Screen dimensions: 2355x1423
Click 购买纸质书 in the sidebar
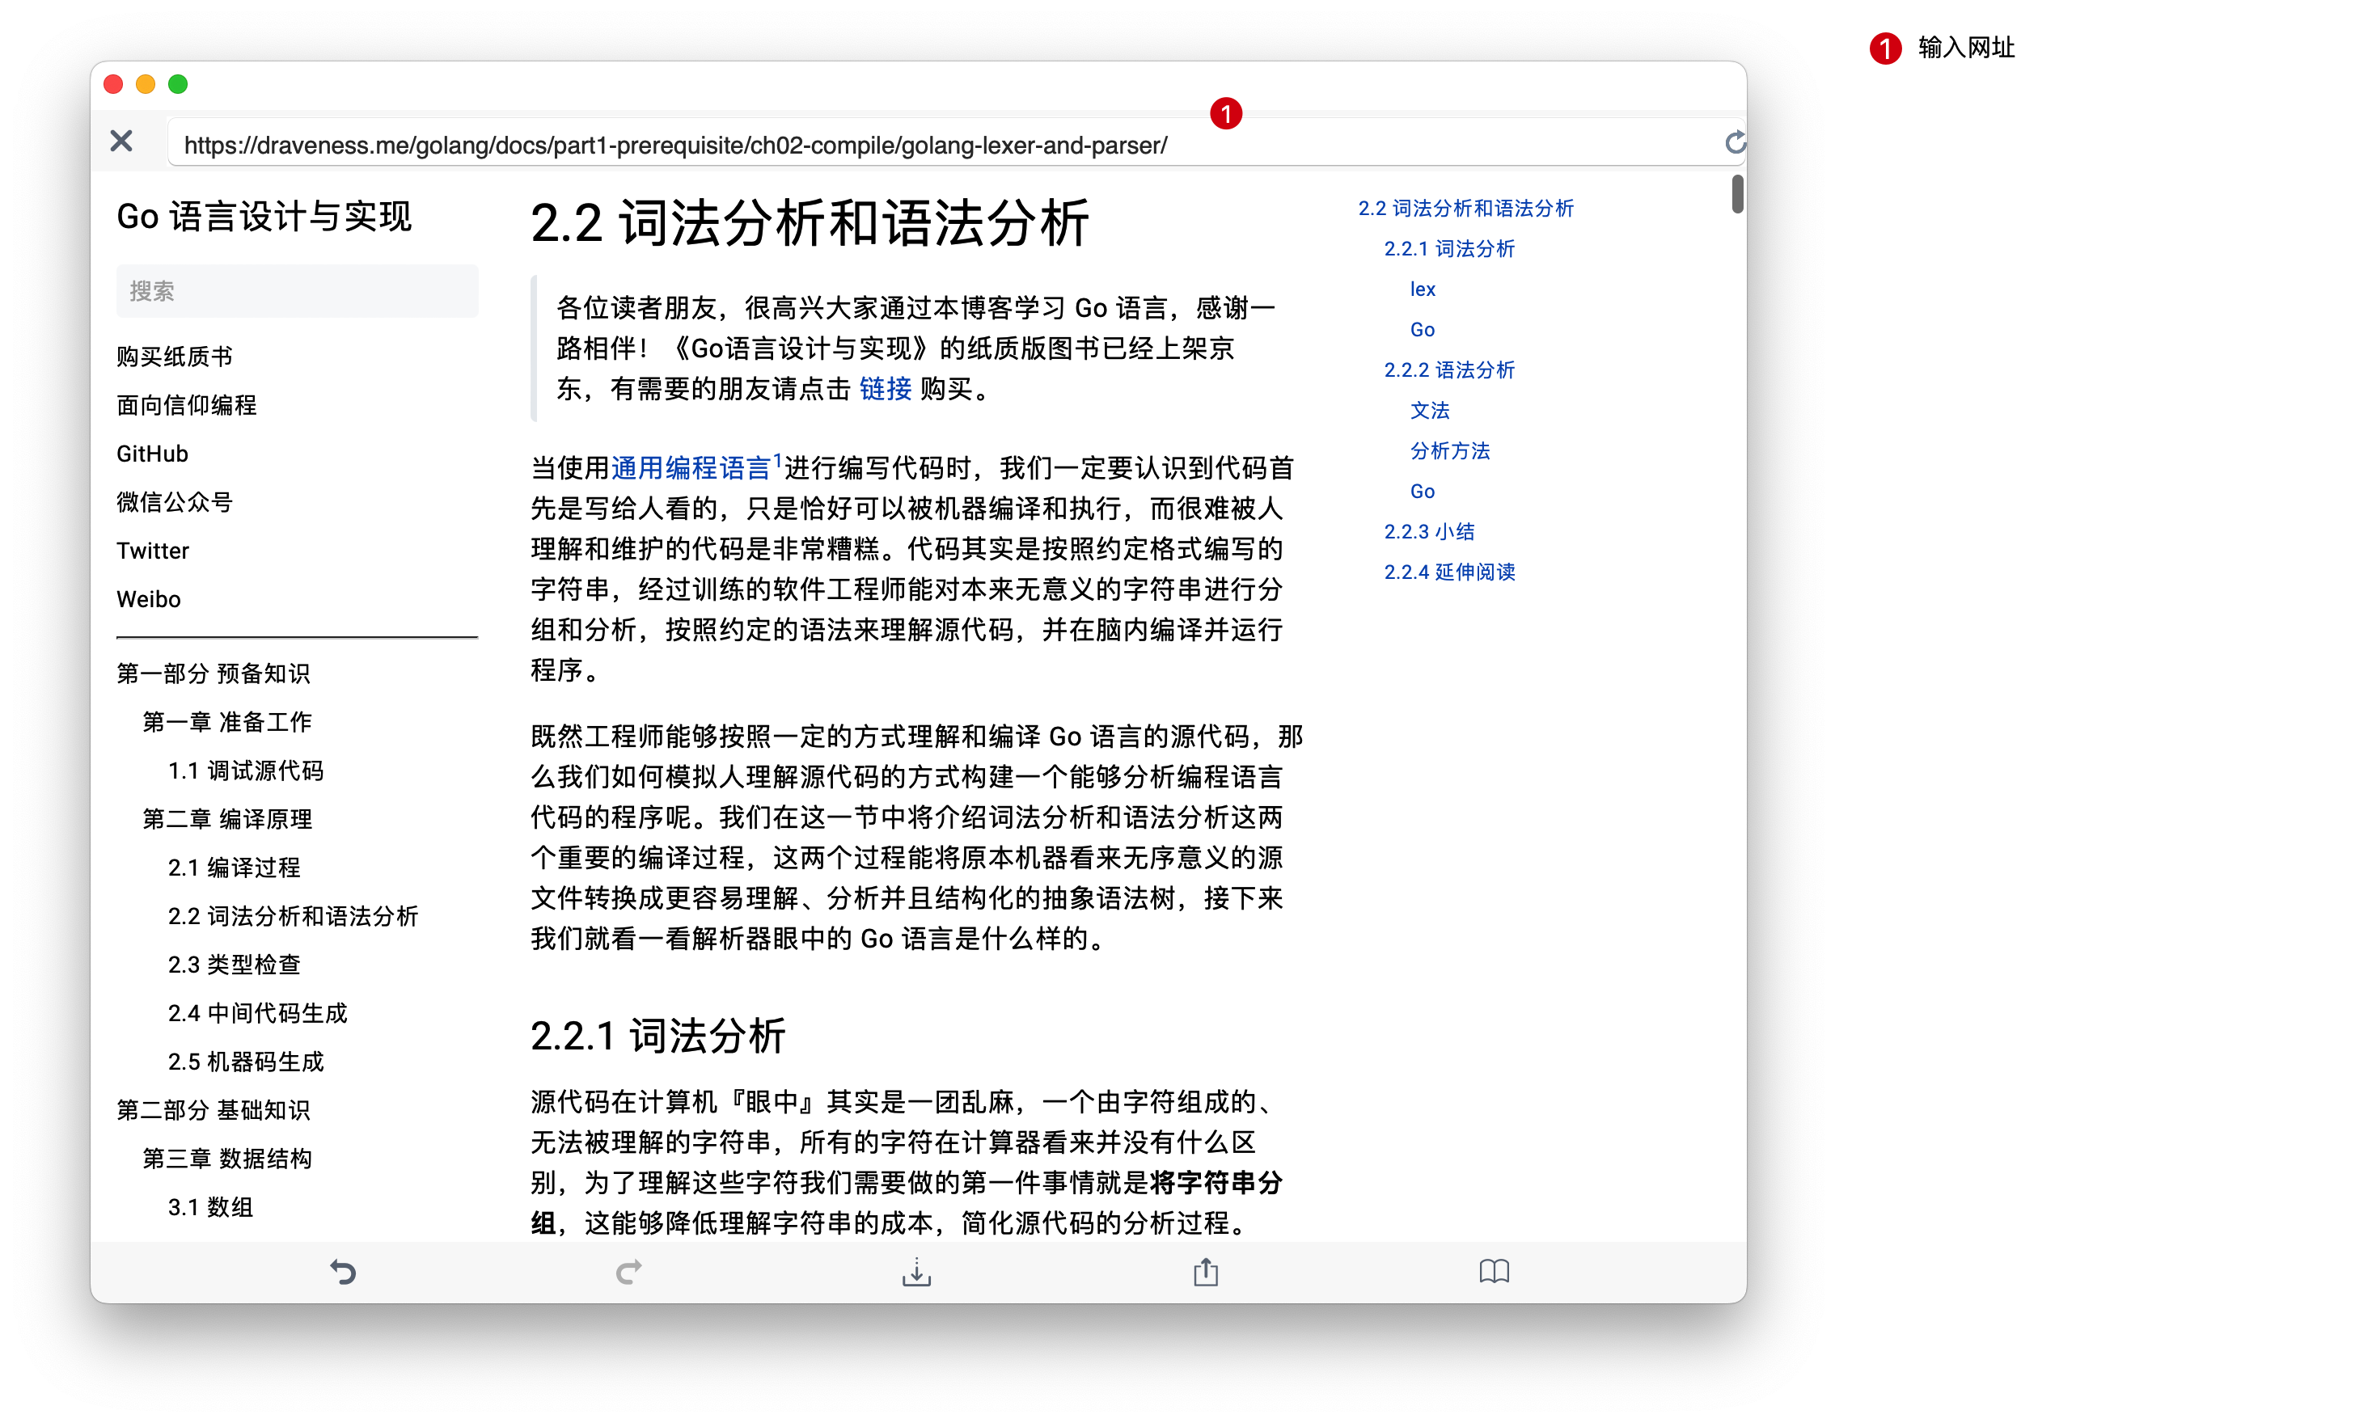[x=173, y=356]
